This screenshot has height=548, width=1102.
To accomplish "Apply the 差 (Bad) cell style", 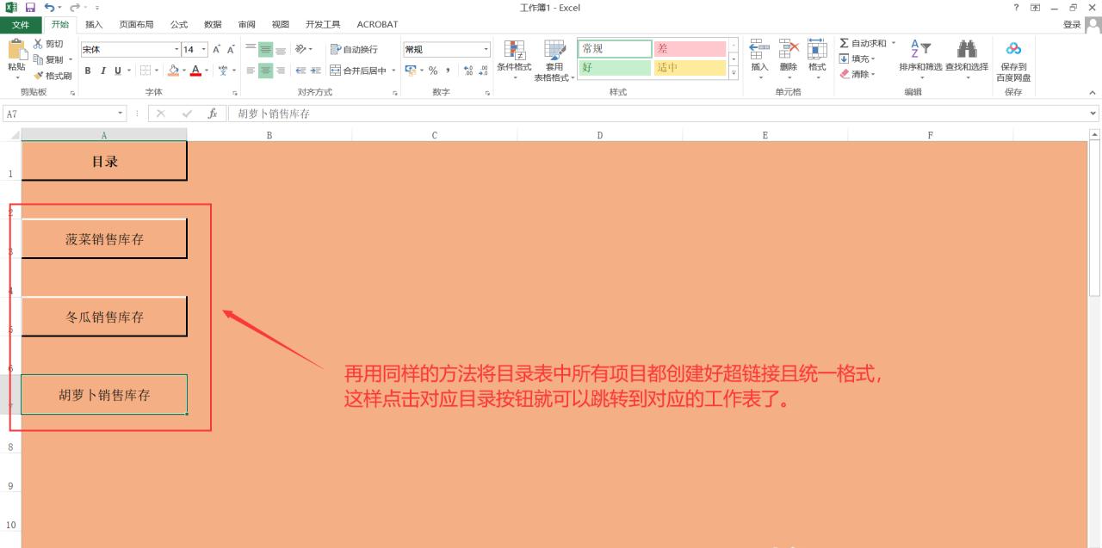I will click(x=690, y=49).
